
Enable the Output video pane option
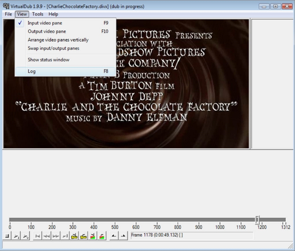(65, 31)
